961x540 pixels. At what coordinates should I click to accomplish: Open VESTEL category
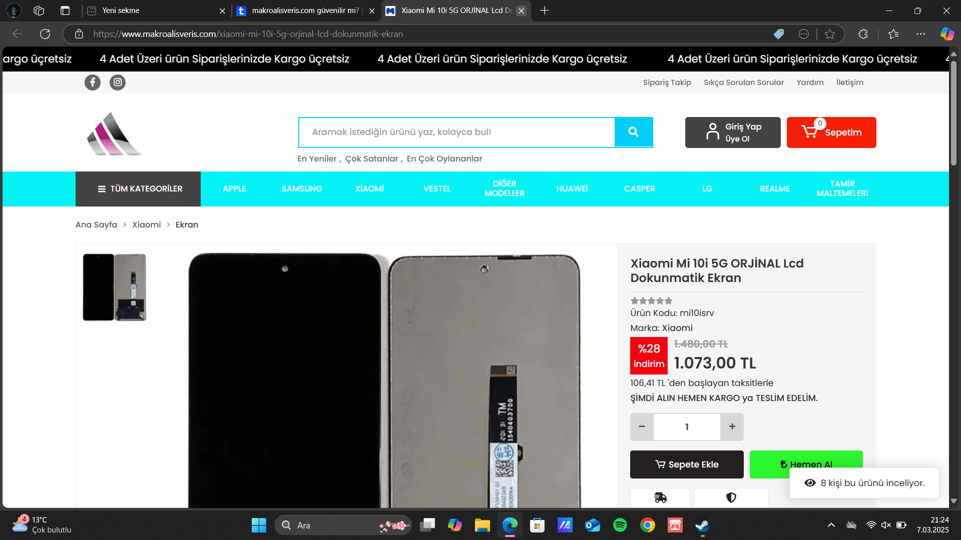[x=437, y=189]
